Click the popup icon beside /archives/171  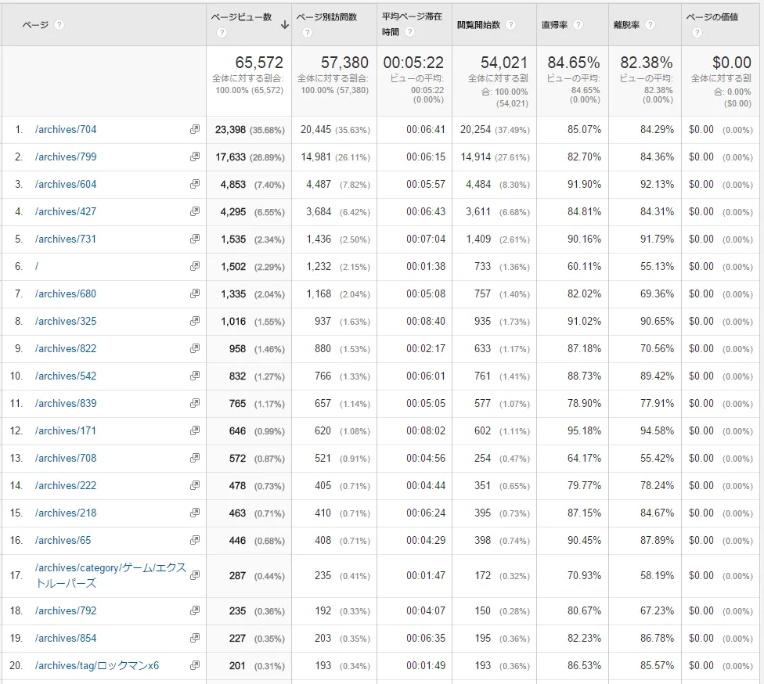(x=195, y=431)
